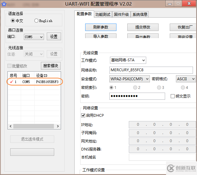This screenshot has height=175, width=197.
Task: Open the COM5 serial port dropdown
Action: pyautogui.click(x=34, y=37)
